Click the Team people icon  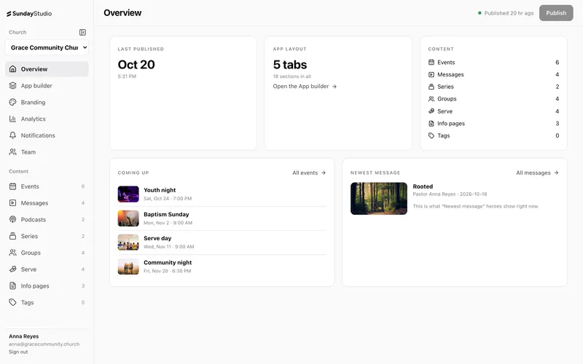pyautogui.click(x=12, y=152)
